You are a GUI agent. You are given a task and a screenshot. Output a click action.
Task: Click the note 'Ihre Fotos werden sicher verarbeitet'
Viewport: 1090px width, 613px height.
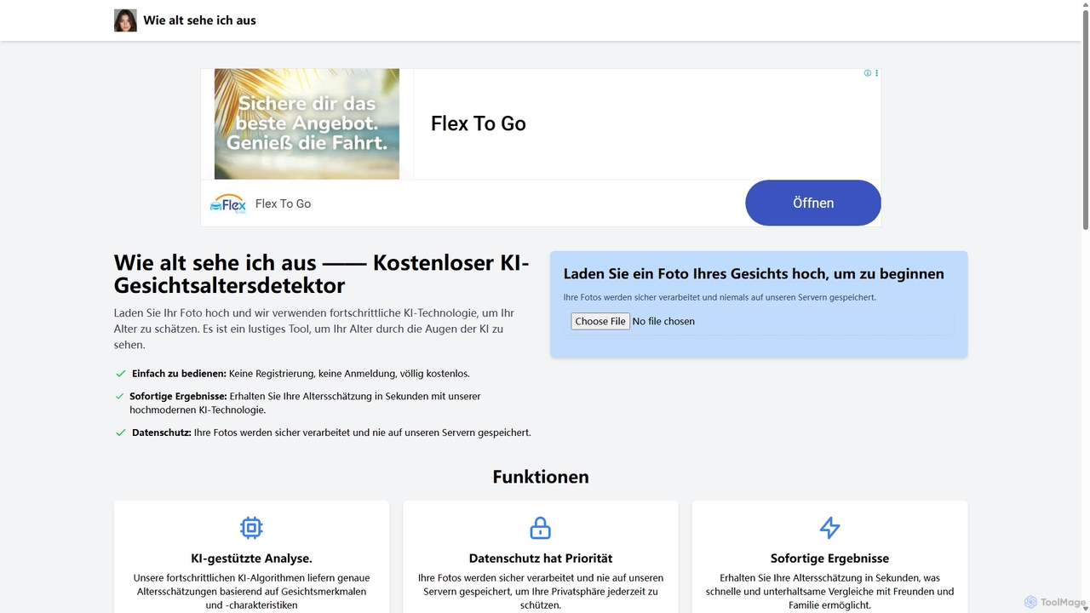720,297
